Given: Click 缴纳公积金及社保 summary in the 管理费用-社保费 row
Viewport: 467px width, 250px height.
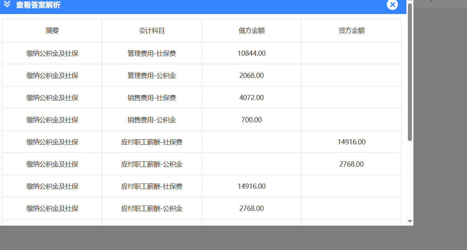Looking at the screenshot, I should point(52,54).
